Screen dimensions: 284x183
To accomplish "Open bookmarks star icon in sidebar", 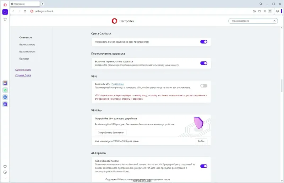I will pyautogui.click(x=5, y=19).
